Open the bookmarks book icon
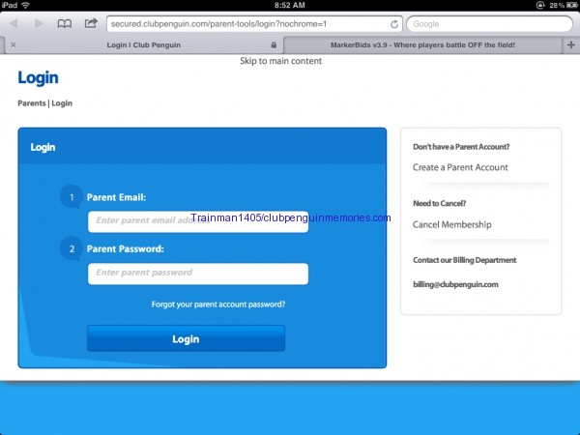Image resolution: width=580 pixels, height=435 pixels. click(x=65, y=23)
